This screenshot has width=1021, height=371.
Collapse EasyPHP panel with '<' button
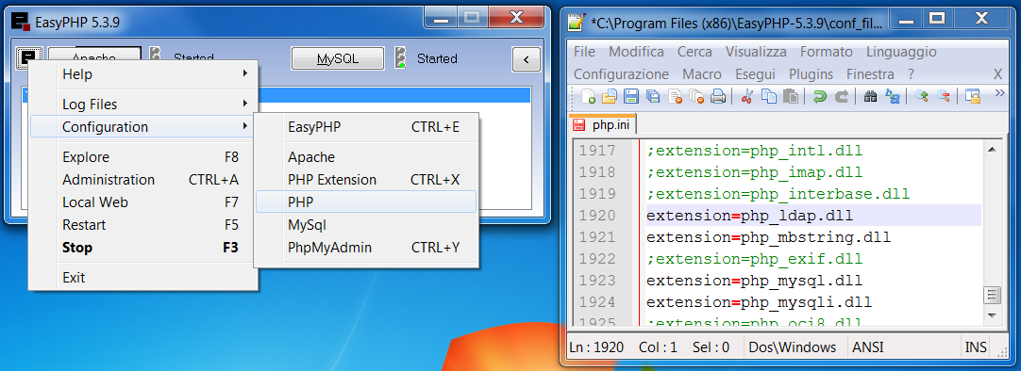point(527,59)
